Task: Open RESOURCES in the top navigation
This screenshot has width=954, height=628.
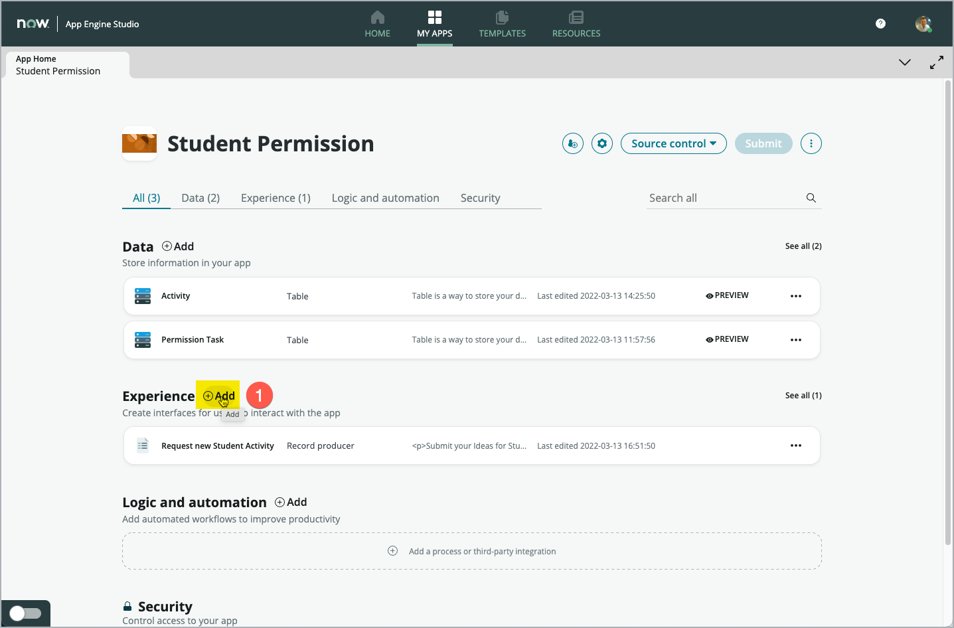Action: (576, 24)
